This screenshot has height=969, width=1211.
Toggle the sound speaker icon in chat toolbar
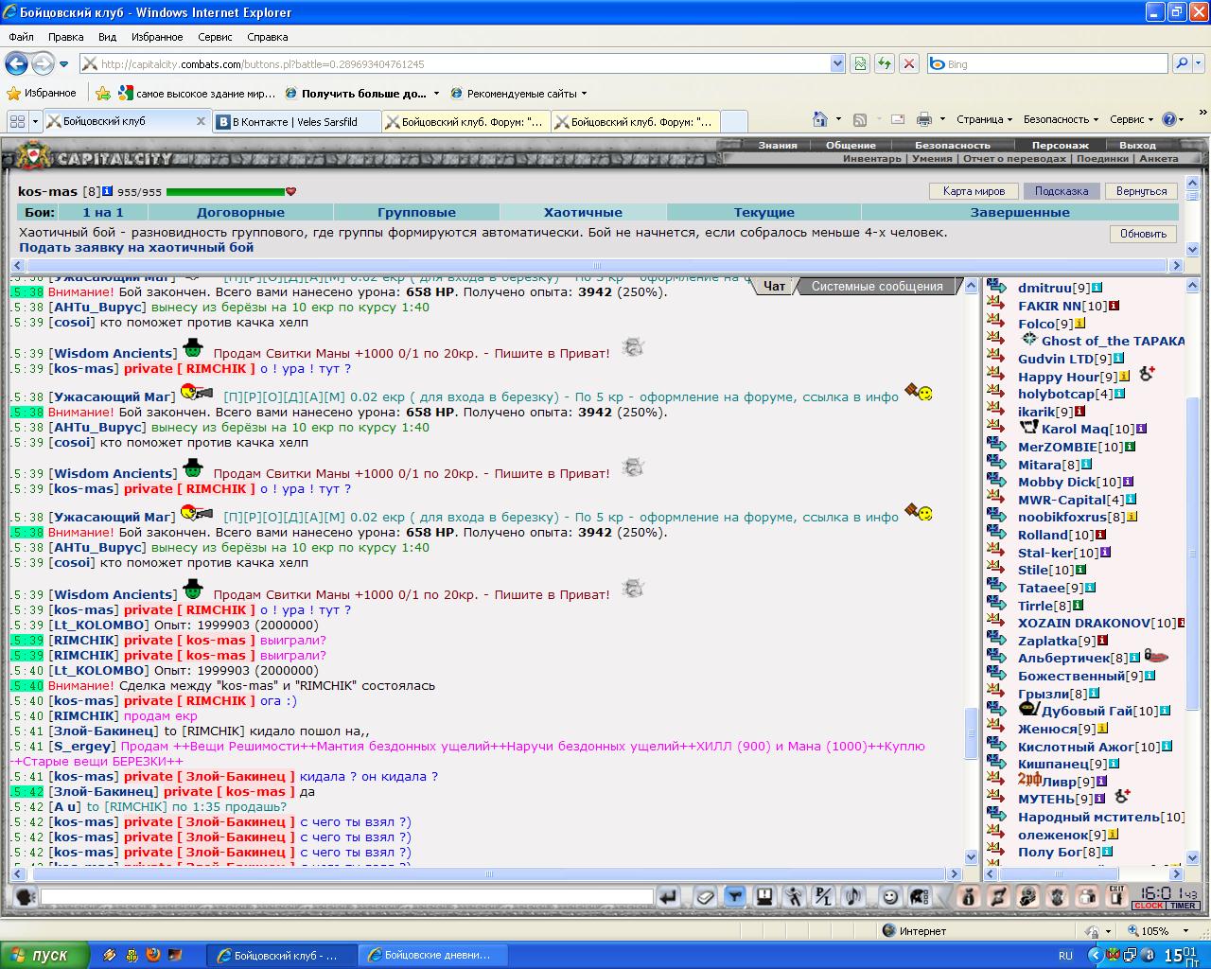coord(853,896)
